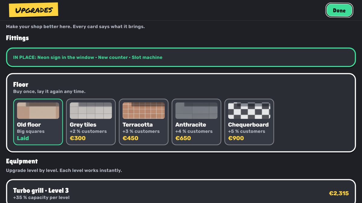Click the Grey tiles preview swatch
Screen dimensions: 362x203
[x=91, y=110]
